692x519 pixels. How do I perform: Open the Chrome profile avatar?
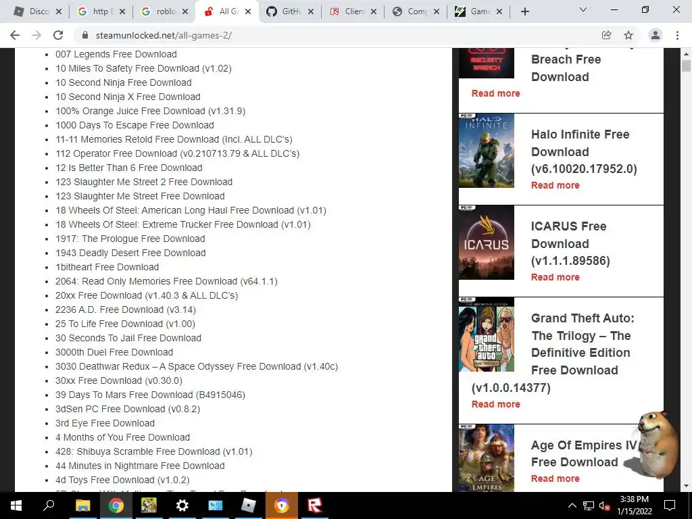tap(656, 35)
